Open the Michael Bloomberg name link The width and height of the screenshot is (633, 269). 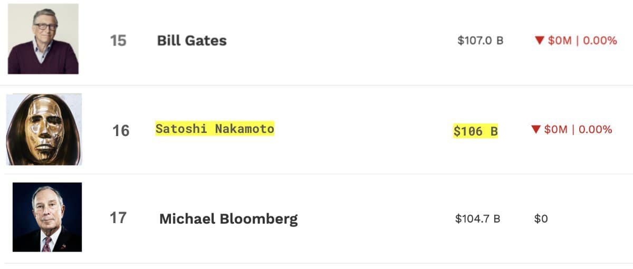pyautogui.click(x=228, y=218)
